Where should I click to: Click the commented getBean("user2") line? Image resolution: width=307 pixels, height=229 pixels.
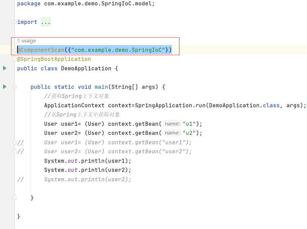point(118,152)
